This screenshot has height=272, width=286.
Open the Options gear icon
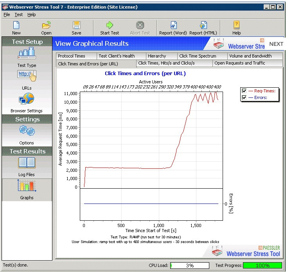pos(27,131)
